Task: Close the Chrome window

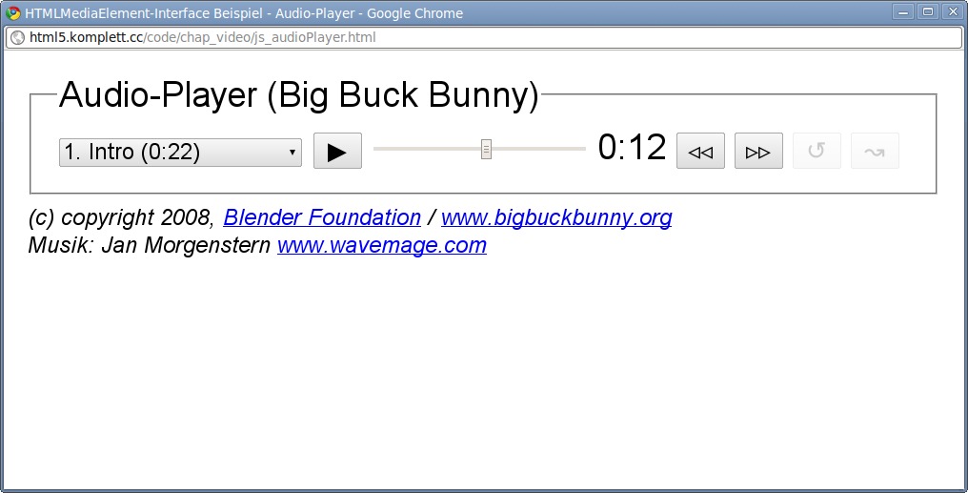Action: pos(951,12)
